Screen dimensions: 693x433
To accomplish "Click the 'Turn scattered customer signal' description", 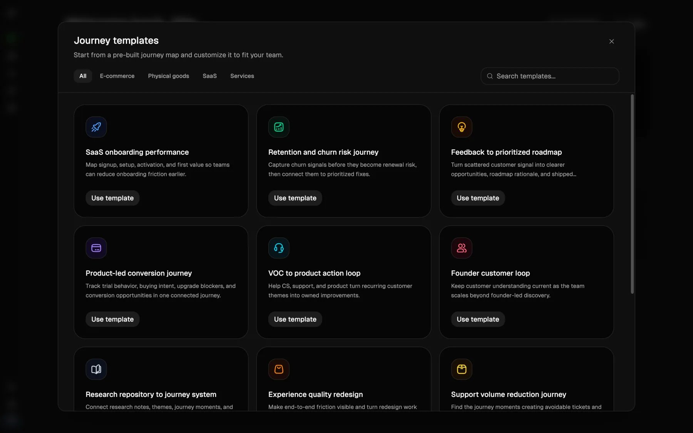I will [514, 169].
